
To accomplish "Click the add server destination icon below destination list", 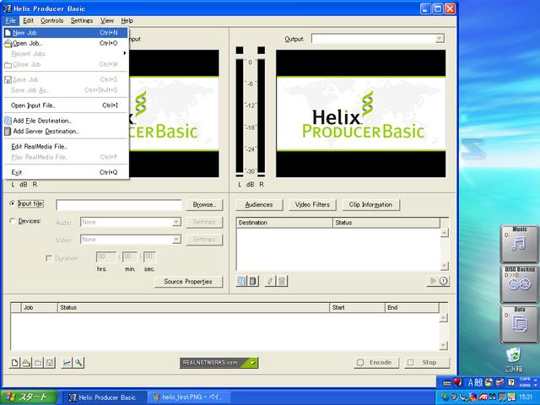I will 253,281.
